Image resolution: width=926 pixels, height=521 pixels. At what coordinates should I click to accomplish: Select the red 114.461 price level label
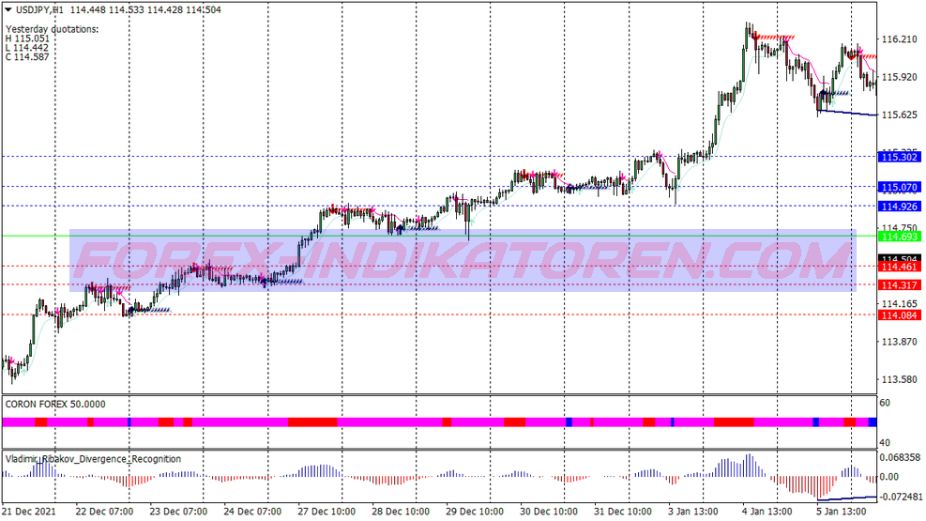click(x=900, y=267)
